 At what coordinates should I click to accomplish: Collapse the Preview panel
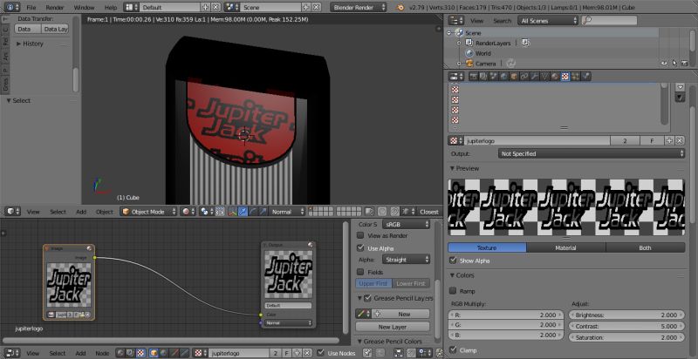pyautogui.click(x=452, y=169)
